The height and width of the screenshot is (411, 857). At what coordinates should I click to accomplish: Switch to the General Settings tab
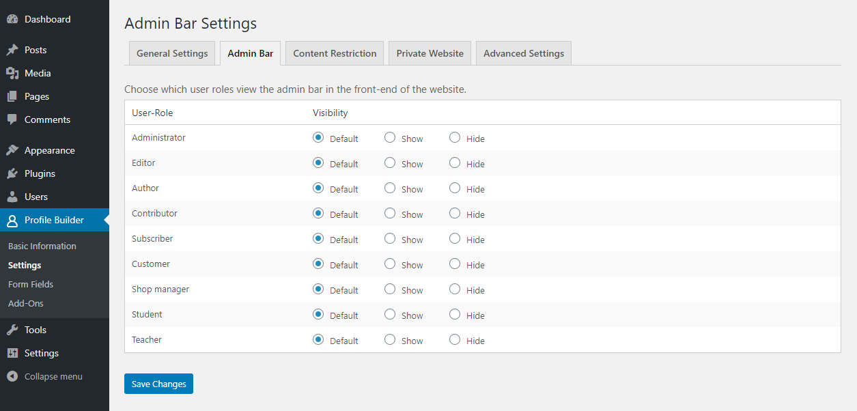(172, 53)
